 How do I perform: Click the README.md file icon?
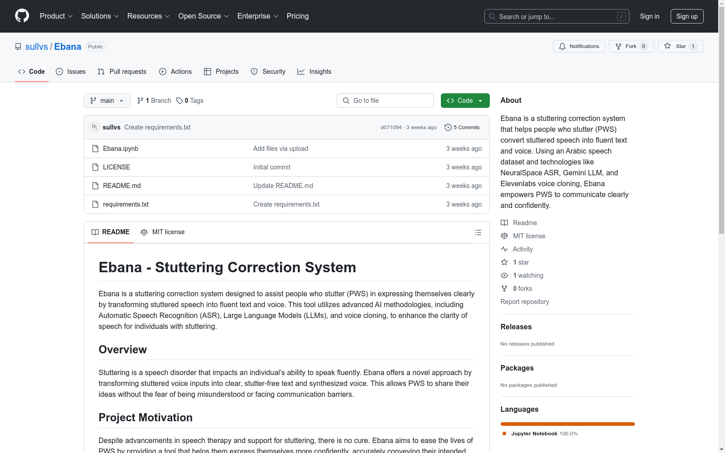click(x=95, y=186)
